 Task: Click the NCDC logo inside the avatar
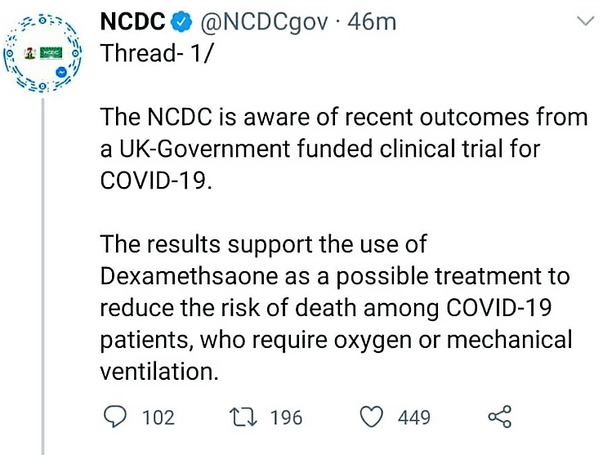52,53
